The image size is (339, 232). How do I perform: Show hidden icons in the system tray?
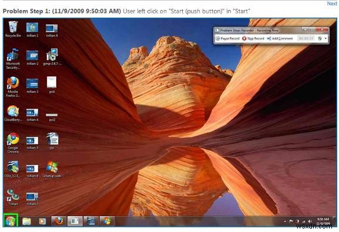[x=284, y=221]
